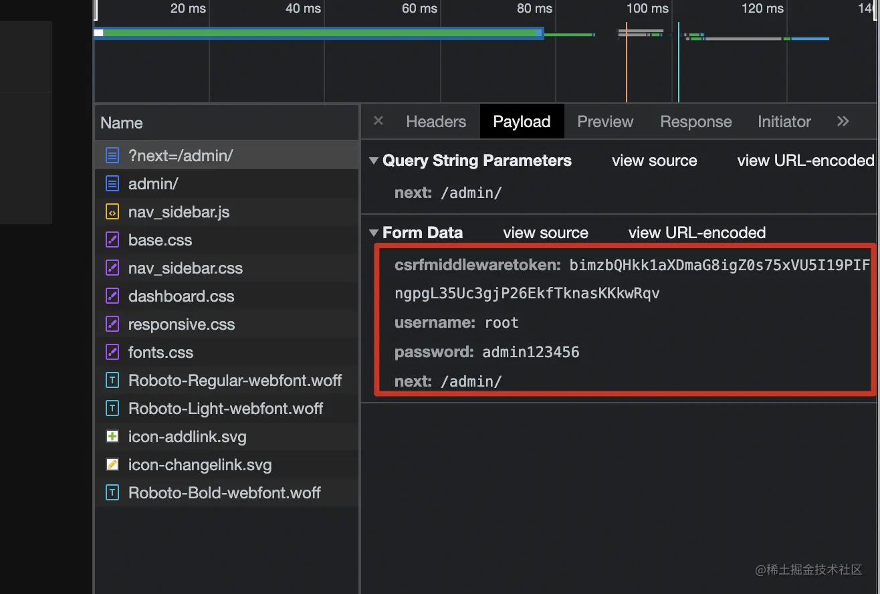Screen dimensions: 880x594
Task: Select the Roboto-Regular-webfont.woff request
Action: coord(227,381)
